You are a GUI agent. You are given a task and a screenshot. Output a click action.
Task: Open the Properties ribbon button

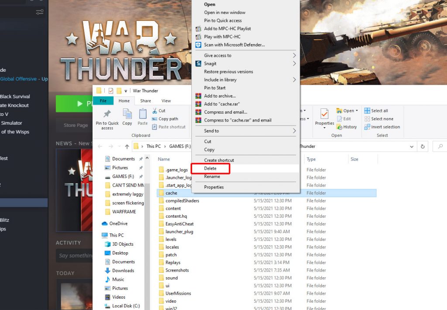coord(324,118)
